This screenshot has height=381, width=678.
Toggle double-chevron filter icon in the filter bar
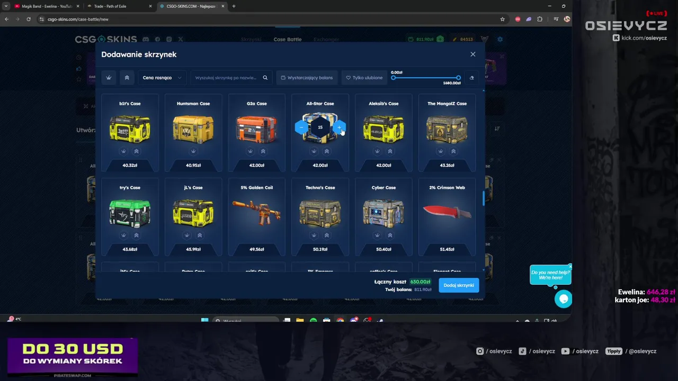click(x=127, y=78)
